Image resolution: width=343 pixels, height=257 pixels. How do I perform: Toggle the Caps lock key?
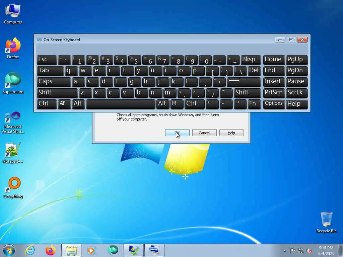(x=54, y=82)
